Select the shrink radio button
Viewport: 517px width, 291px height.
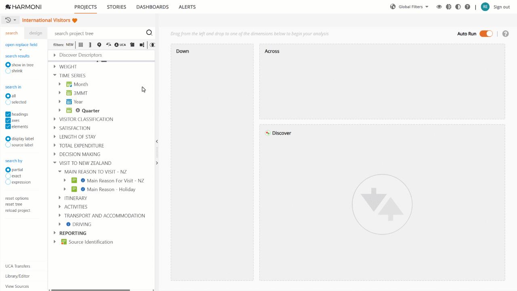(8, 71)
